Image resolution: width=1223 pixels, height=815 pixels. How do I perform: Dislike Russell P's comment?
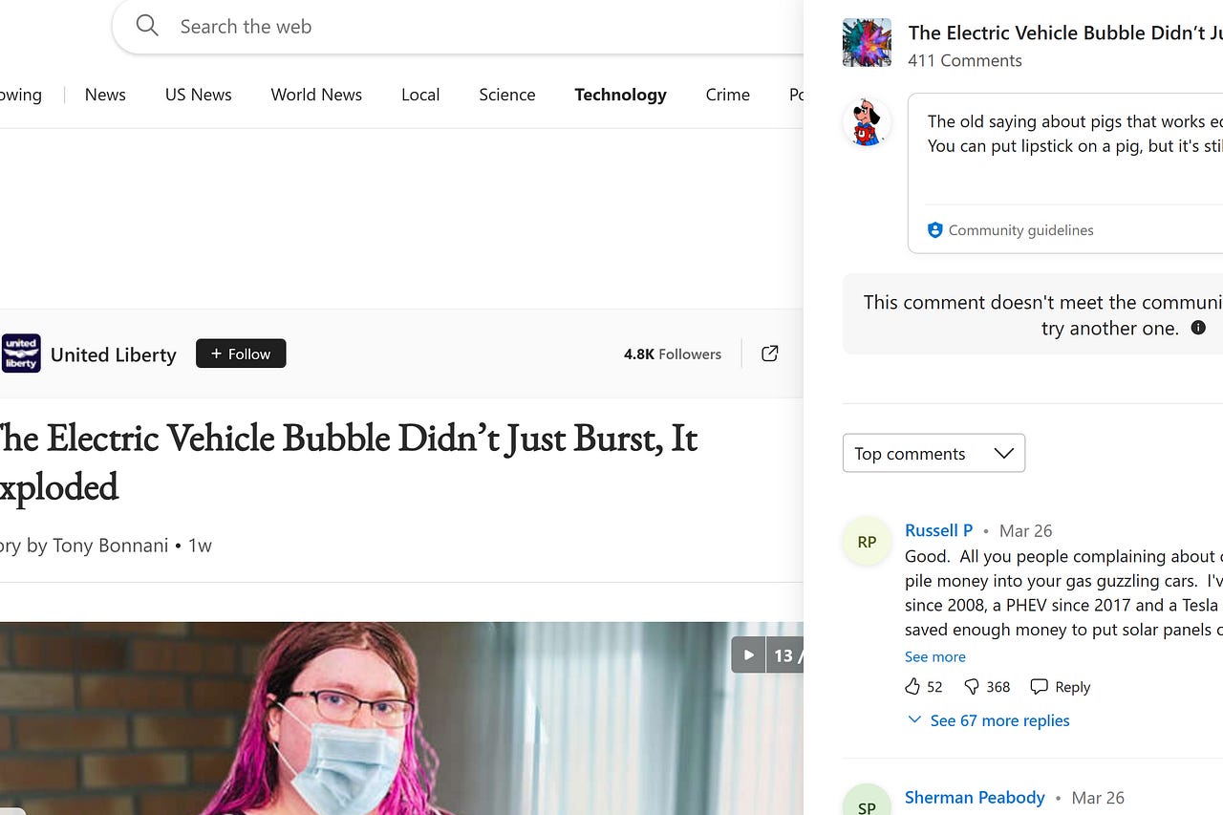(x=972, y=687)
